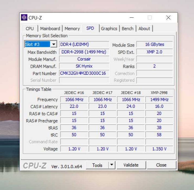Click CAS# Latency value 22.0
The image size is (194, 190).
pos(74,106)
